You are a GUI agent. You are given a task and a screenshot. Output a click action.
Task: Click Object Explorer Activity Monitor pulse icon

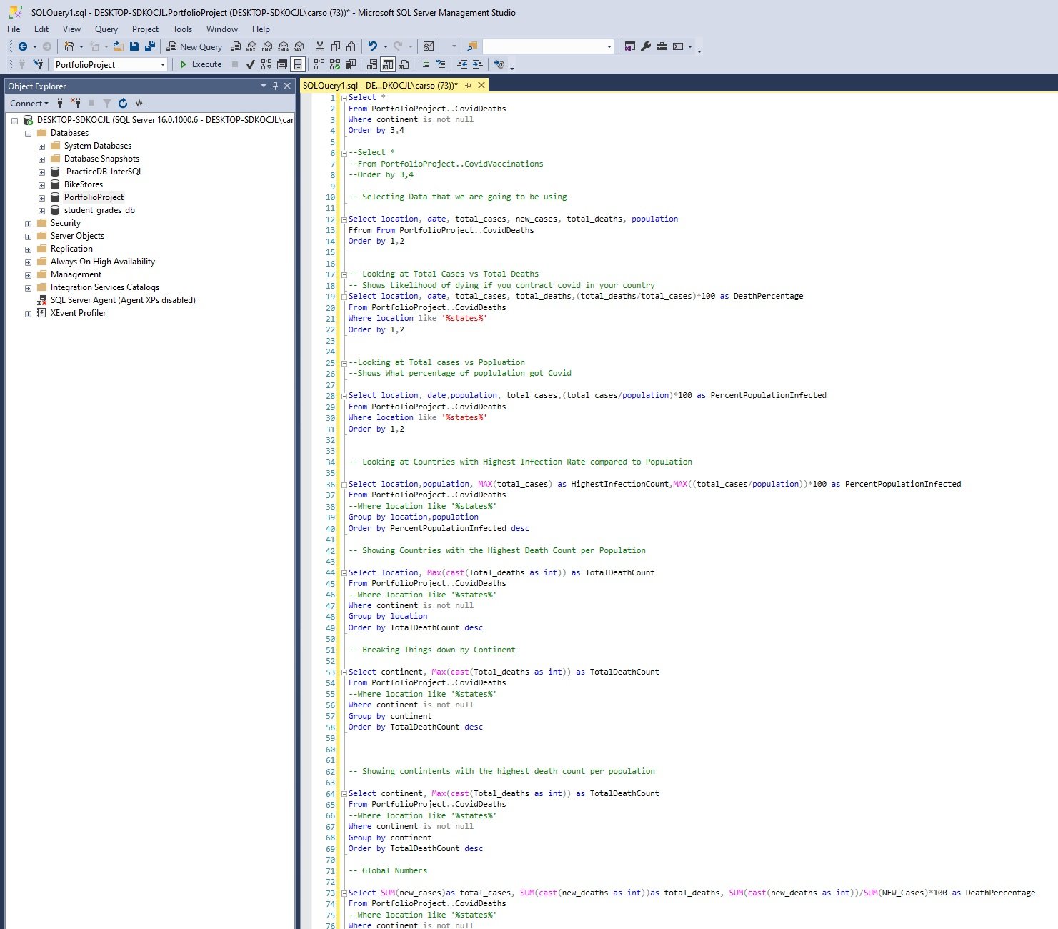[x=139, y=104]
